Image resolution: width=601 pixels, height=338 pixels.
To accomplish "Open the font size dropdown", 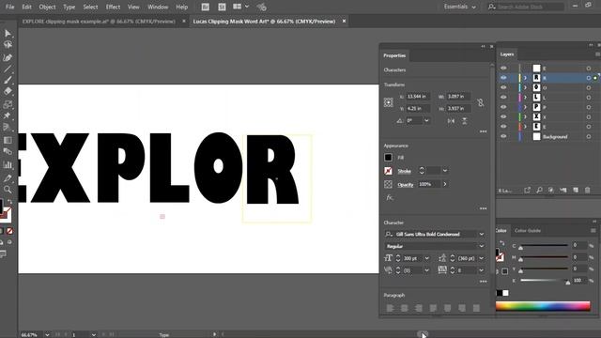I will pyautogui.click(x=426, y=258).
